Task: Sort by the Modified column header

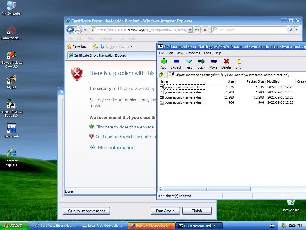Action: [280, 81]
